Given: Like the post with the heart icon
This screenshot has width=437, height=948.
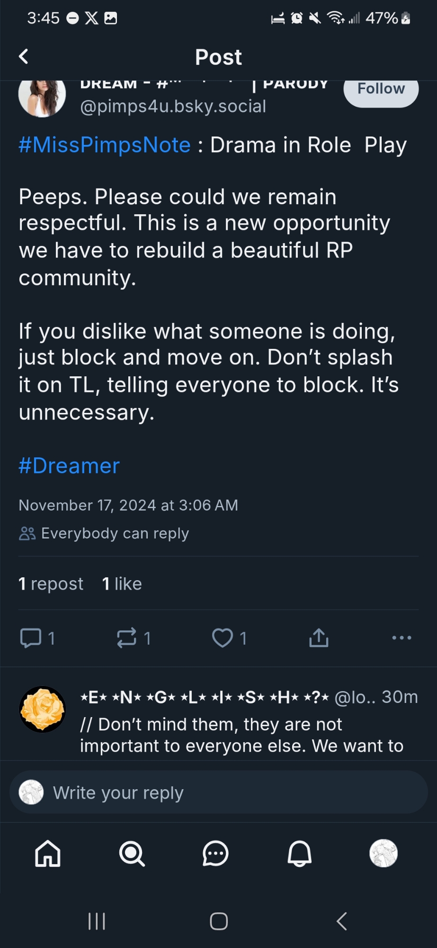Looking at the screenshot, I should point(223,638).
